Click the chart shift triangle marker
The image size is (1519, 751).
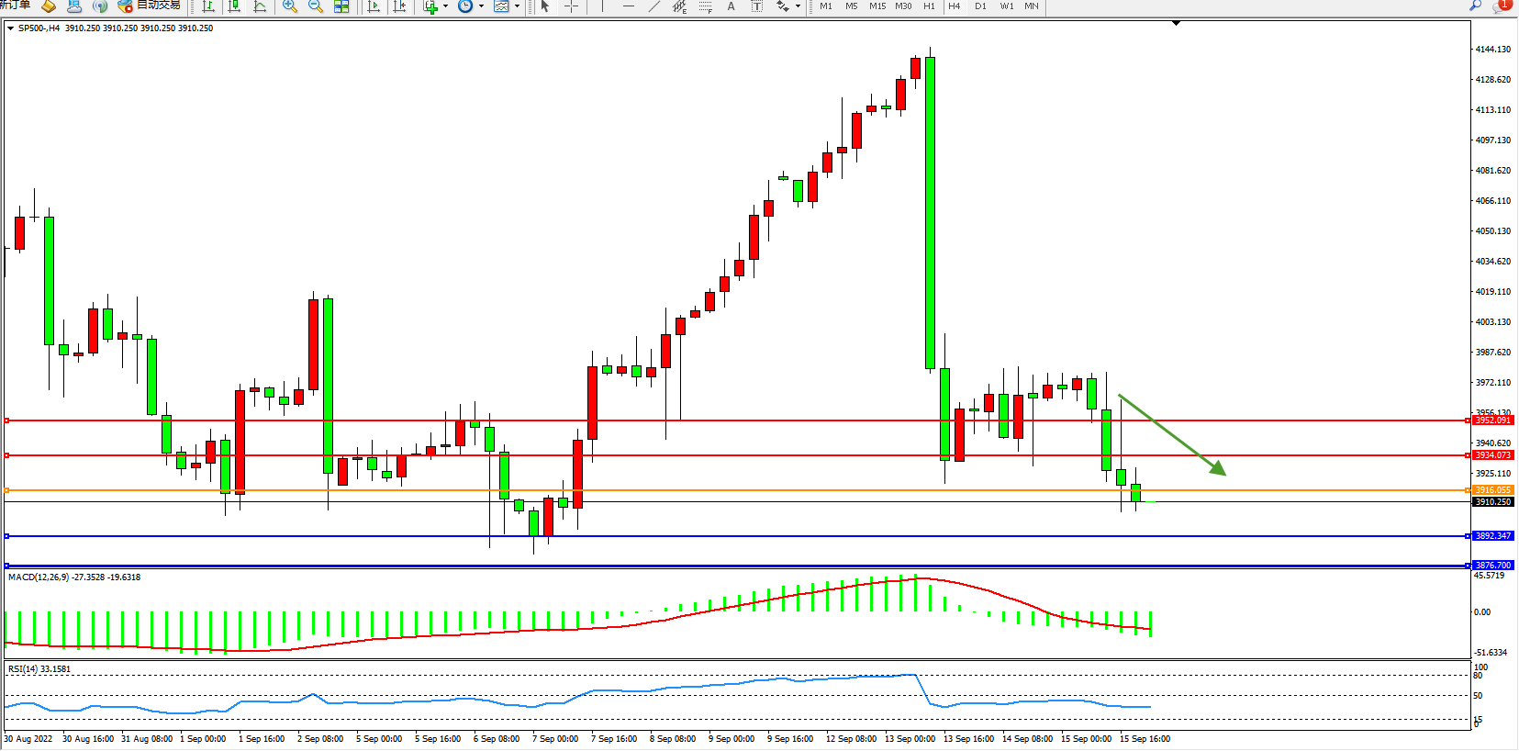(1176, 24)
